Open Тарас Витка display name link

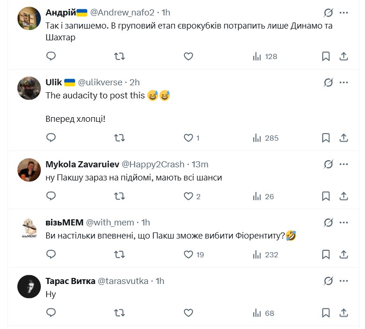69,281
